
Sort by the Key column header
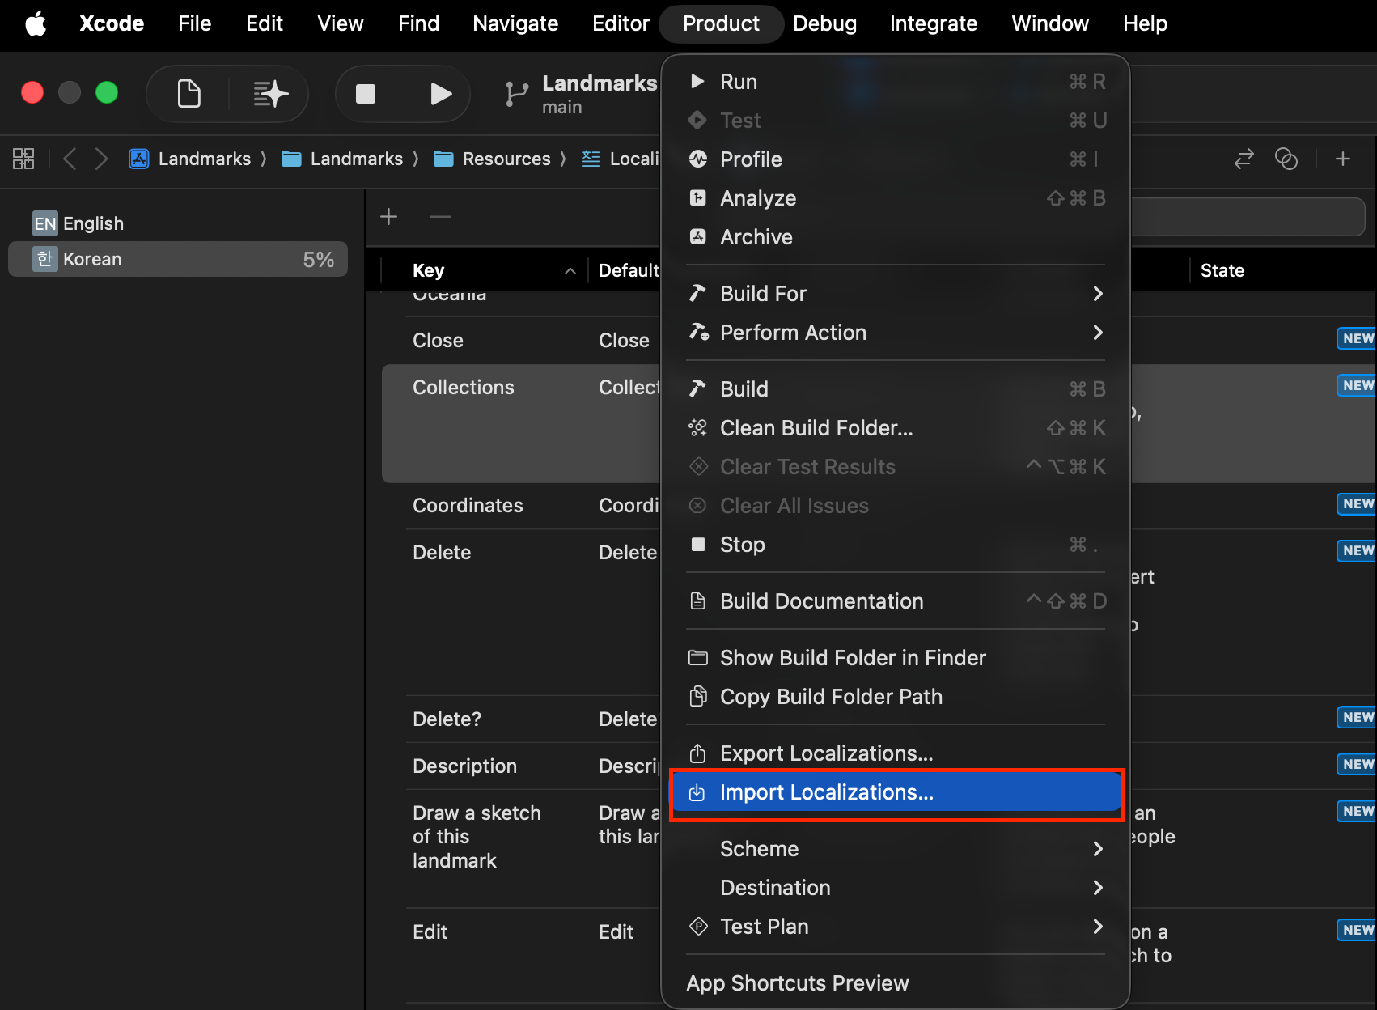494,270
